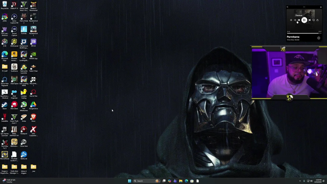The image size is (327, 184).
Task: Skip to the next track
Action: point(310,20)
